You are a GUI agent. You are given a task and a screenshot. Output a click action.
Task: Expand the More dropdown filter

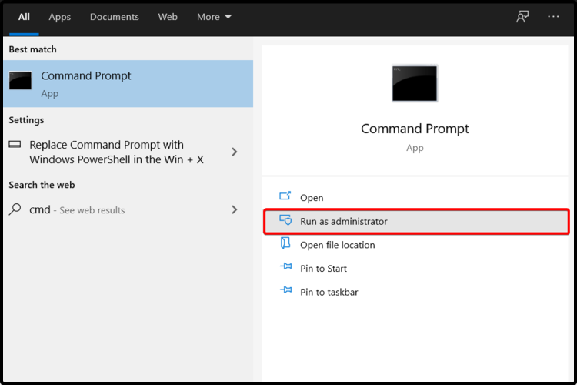click(x=214, y=17)
